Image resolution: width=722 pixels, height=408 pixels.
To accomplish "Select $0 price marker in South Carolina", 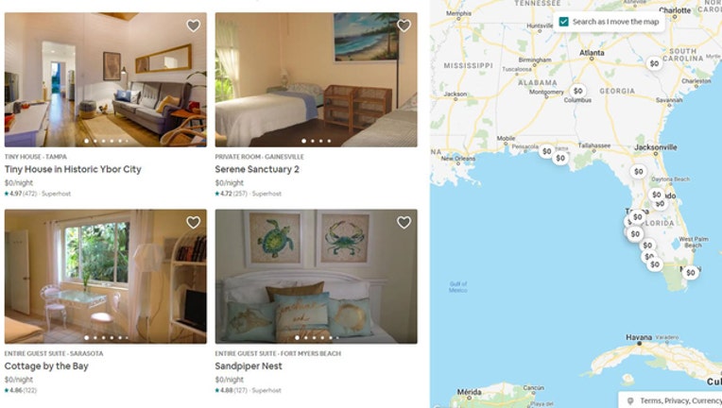I will coord(654,63).
